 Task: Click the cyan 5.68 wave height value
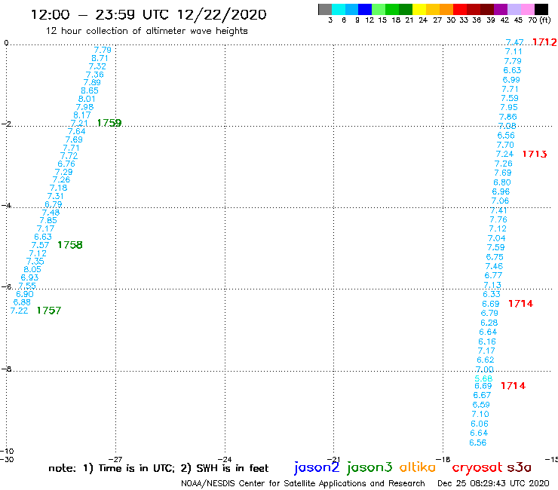tap(483, 378)
